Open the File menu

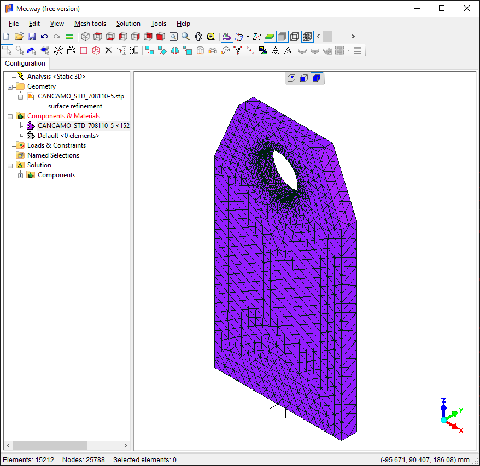[14, 24]
